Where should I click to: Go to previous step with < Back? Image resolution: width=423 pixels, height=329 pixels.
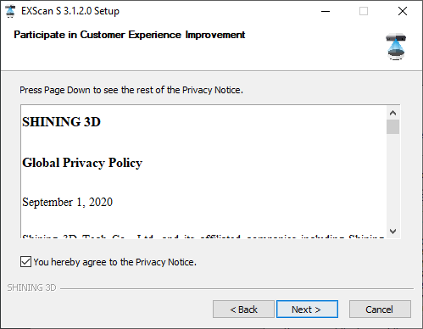tap(243, 309)
